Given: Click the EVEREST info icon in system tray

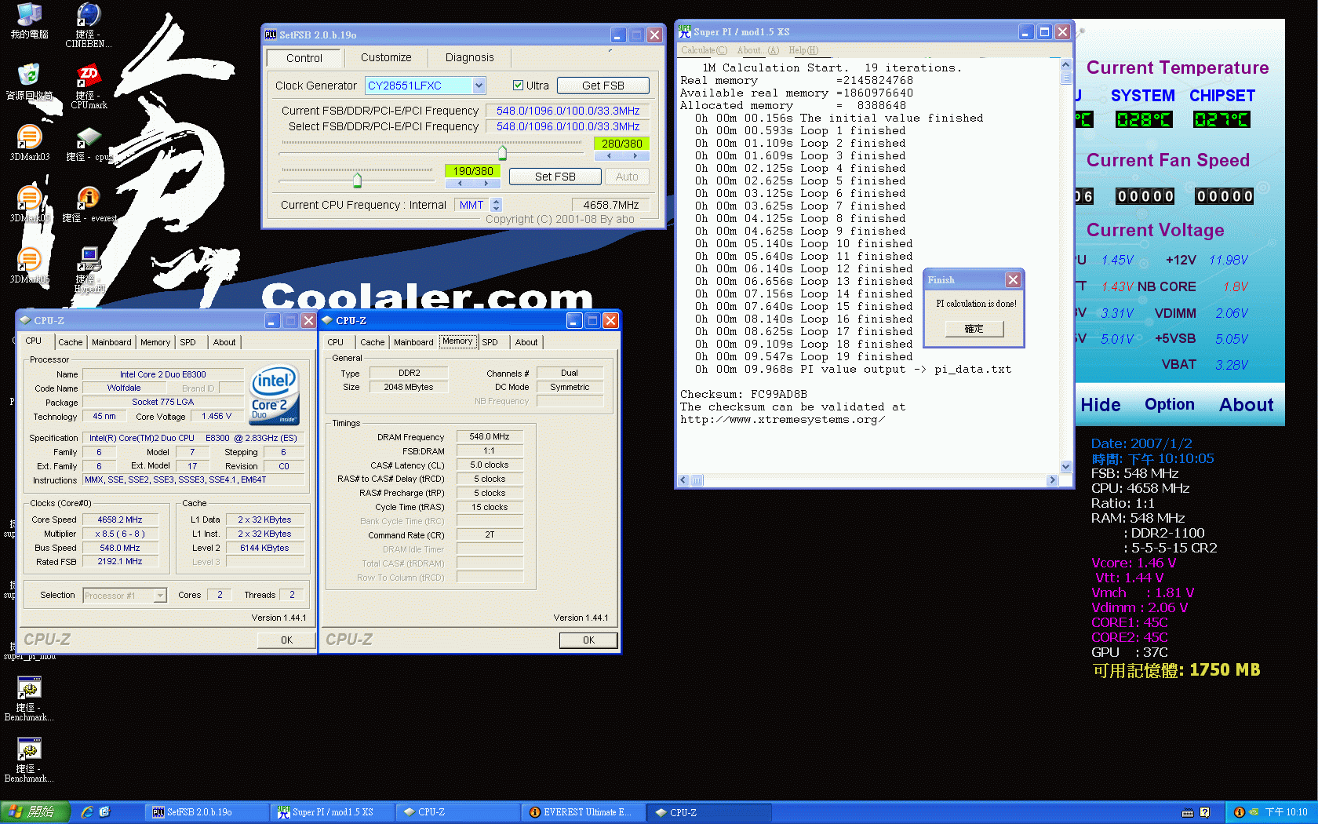Looking at the screenshot, I should coord(1240,812).
